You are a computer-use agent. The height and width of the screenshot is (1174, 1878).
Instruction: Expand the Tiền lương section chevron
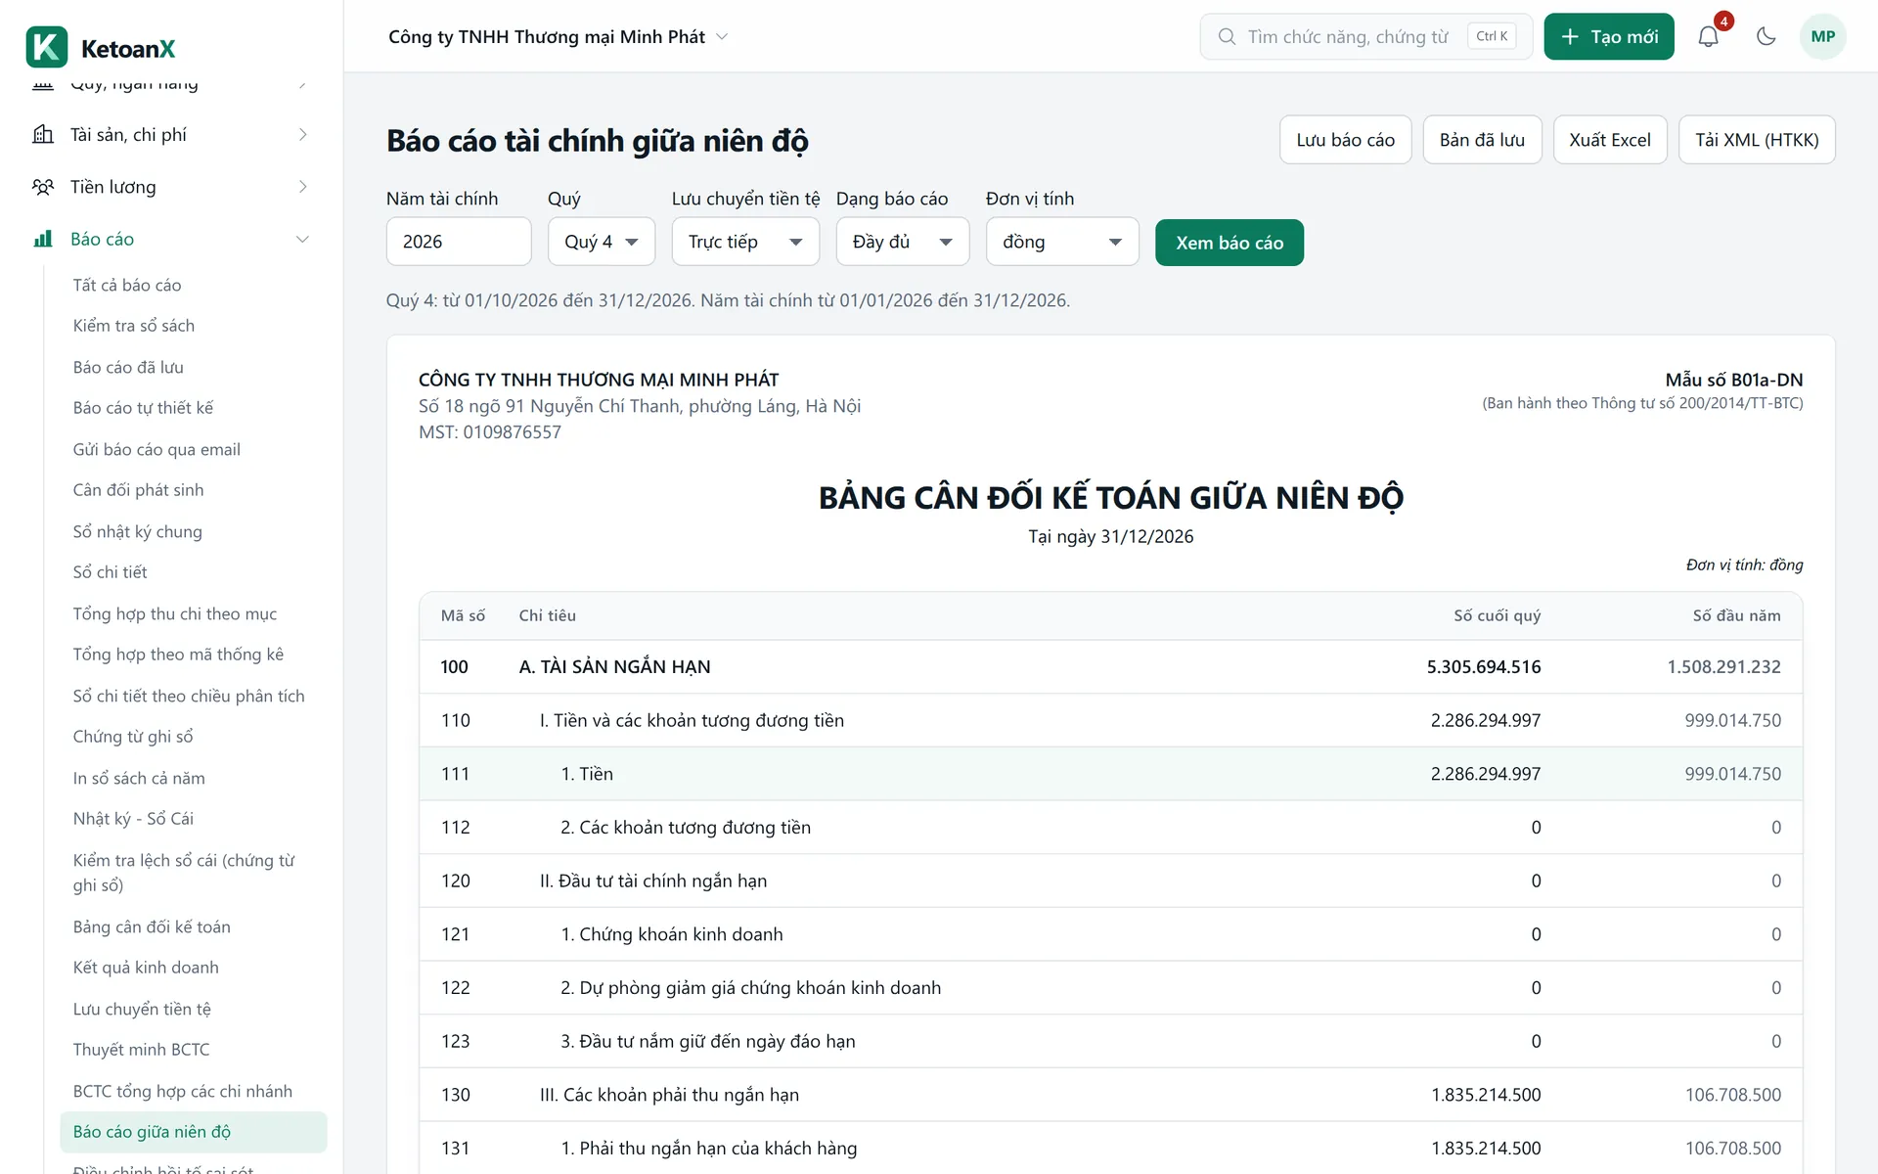click(303, 187)
